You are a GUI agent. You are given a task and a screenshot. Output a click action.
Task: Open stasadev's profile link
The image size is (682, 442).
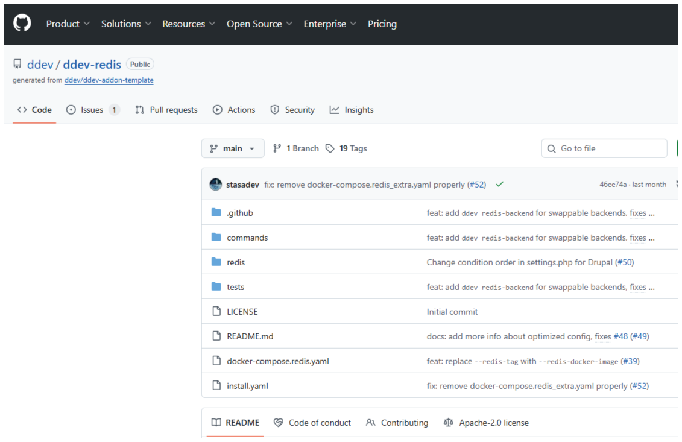pyautogui.click(x=242, y=185)
